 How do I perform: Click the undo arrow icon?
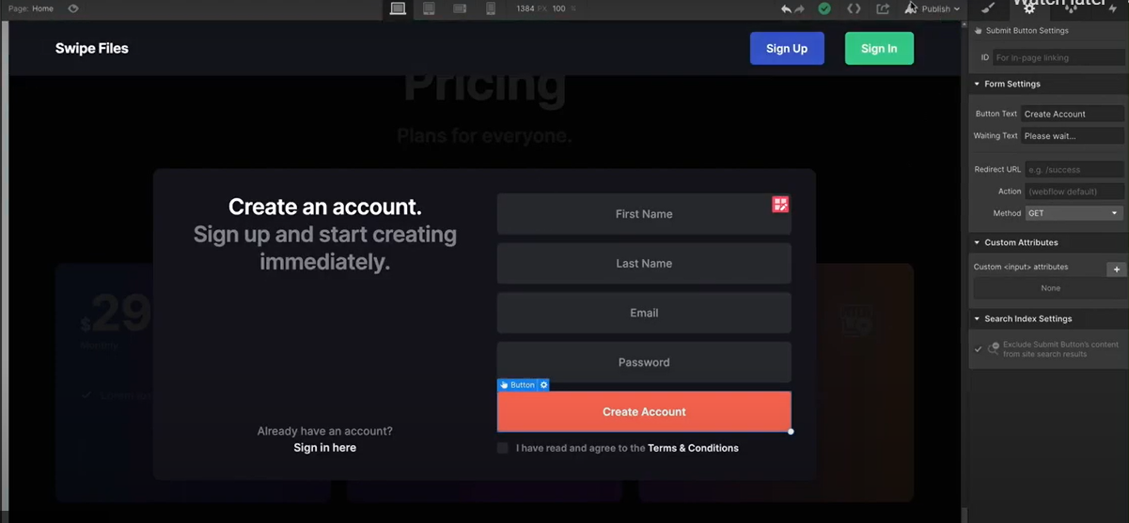click(x=786, y=8)
